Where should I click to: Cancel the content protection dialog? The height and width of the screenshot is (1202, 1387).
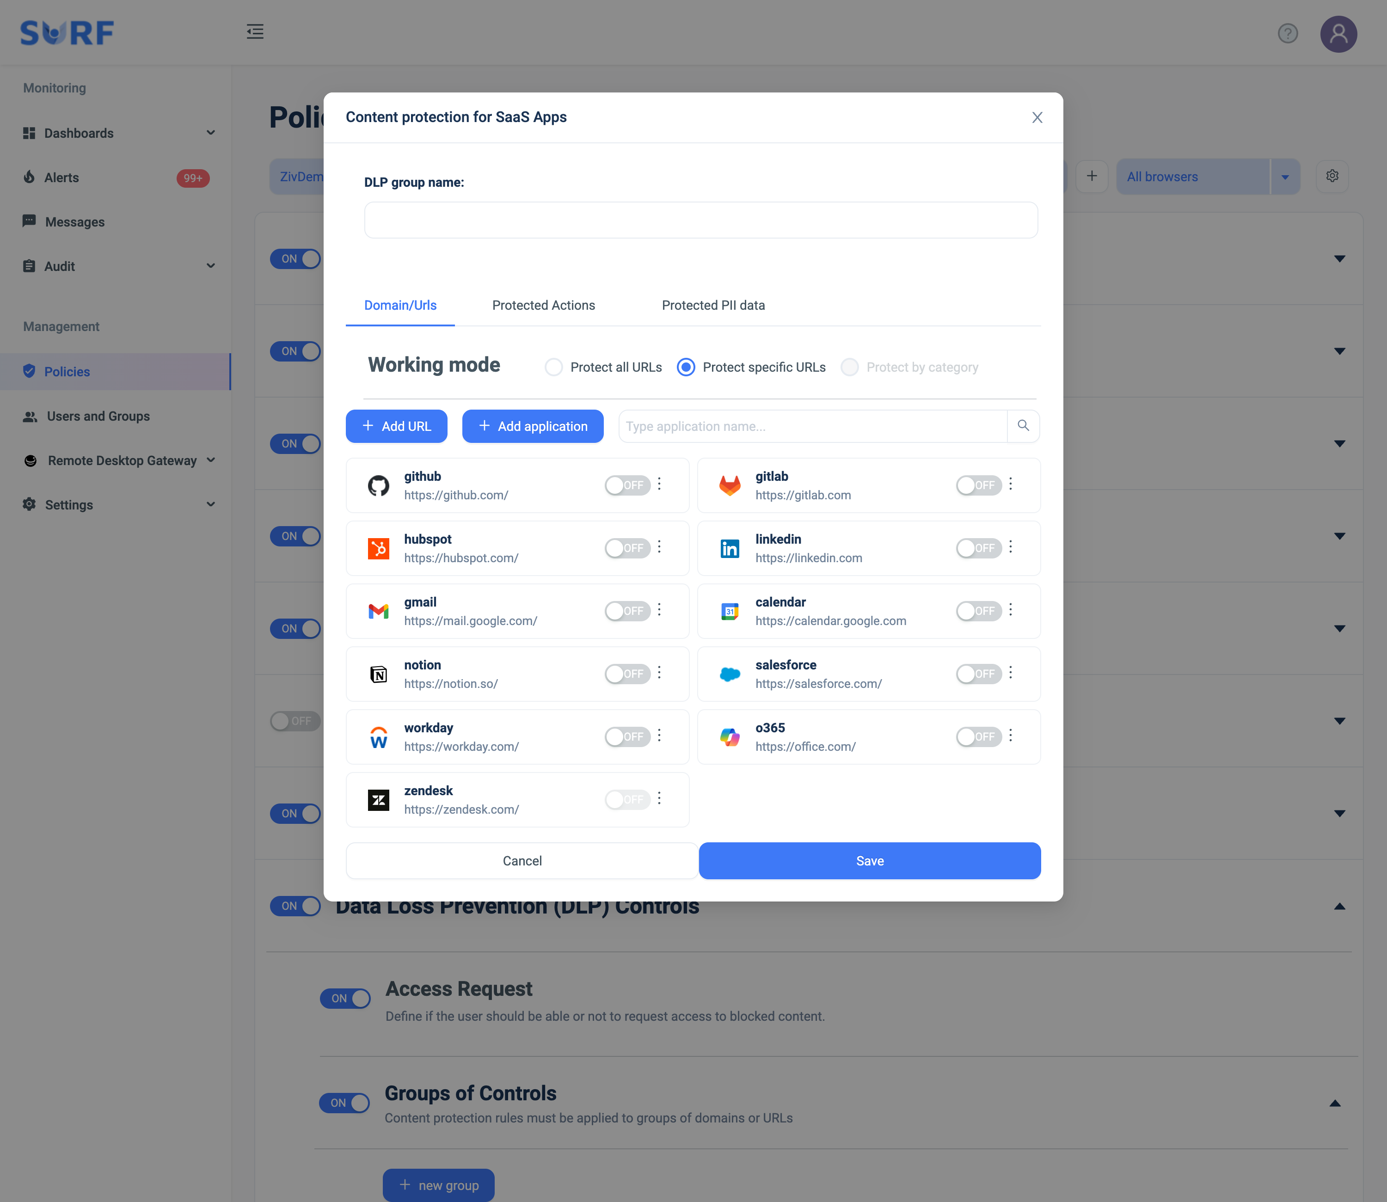[522, 860]
